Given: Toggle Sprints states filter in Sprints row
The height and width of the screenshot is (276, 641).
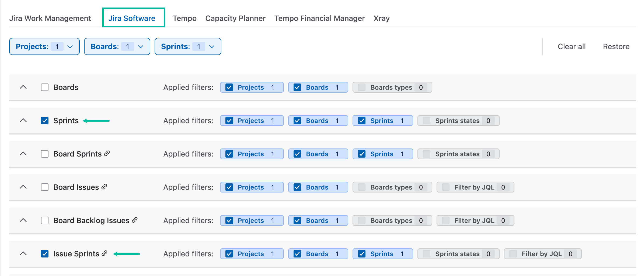Looking at the screenshot, I should pos(458,121).
